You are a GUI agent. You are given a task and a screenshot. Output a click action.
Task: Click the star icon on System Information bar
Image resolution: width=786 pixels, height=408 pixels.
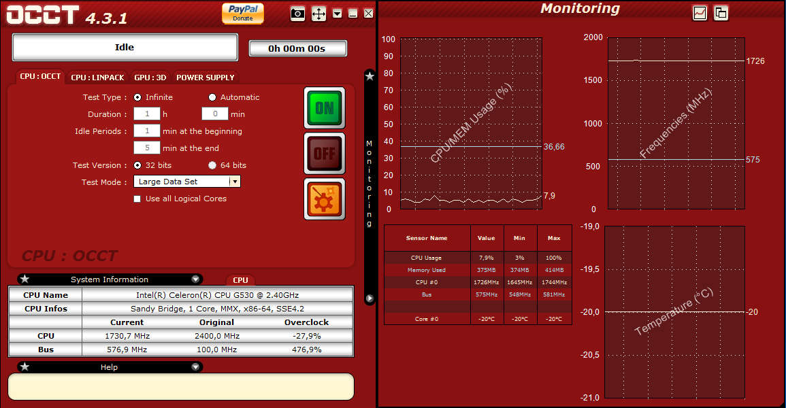point(24,279)
